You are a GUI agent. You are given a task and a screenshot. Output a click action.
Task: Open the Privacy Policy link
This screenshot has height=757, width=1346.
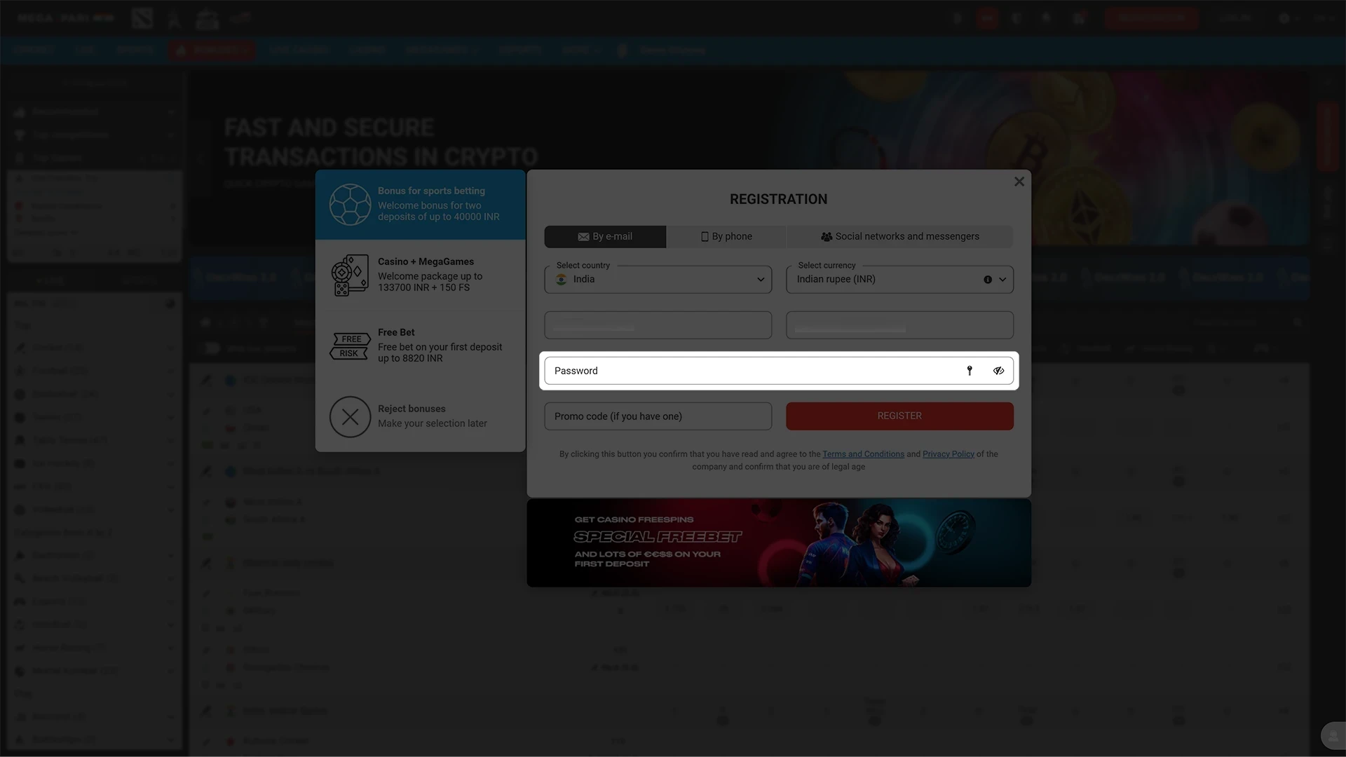[948, 453]
